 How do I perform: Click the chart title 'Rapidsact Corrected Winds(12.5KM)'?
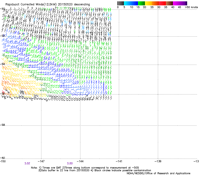pos(31,5)
